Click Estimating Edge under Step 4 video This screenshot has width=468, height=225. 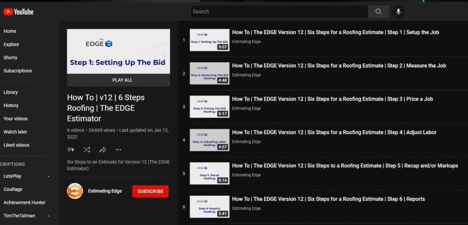click(x=246, y=142)
